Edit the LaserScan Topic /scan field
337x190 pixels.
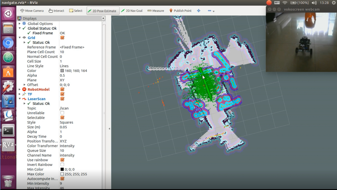pyautogui.click(x=81, y=108)
